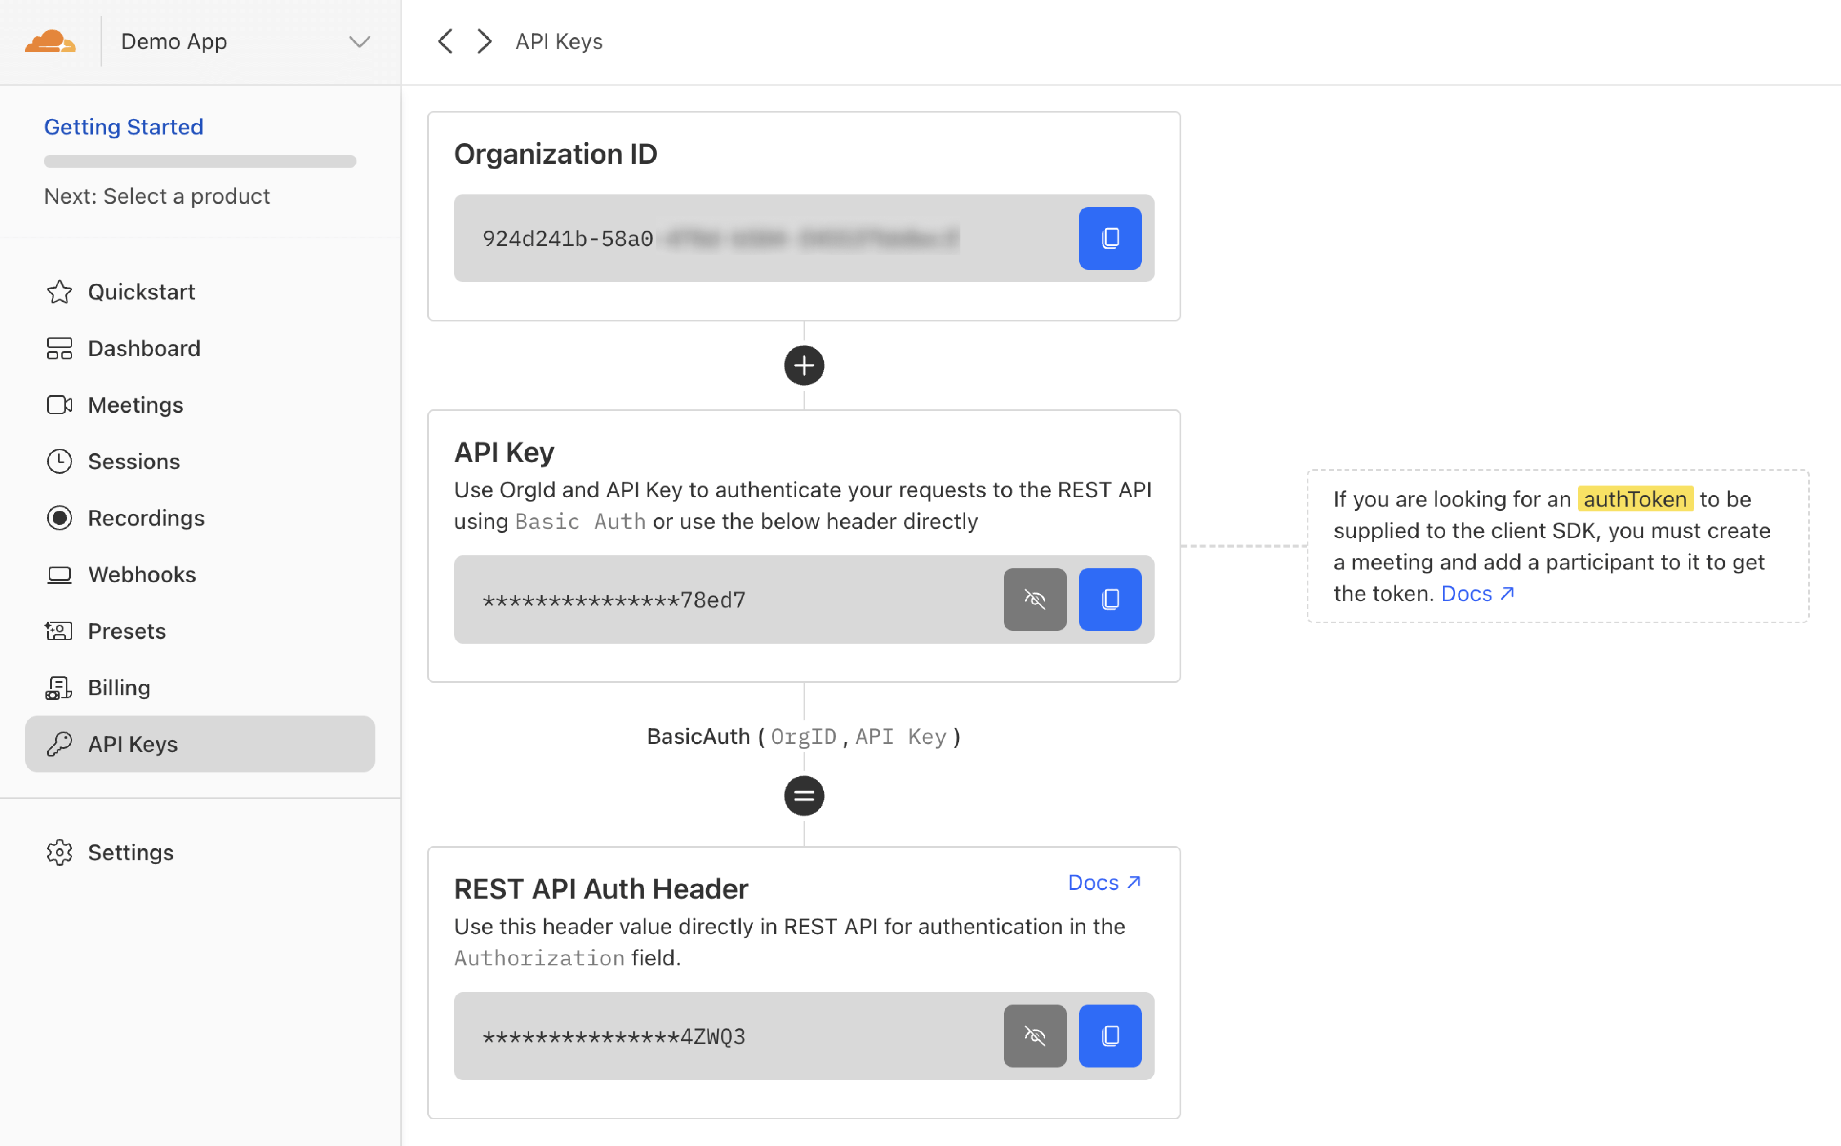Open the Billing page
This screenshot has height=1146, width=1841.
119,688
